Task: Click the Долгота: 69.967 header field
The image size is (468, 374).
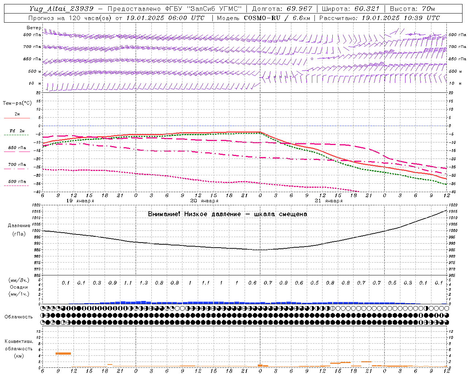Action: click(282, 9)
